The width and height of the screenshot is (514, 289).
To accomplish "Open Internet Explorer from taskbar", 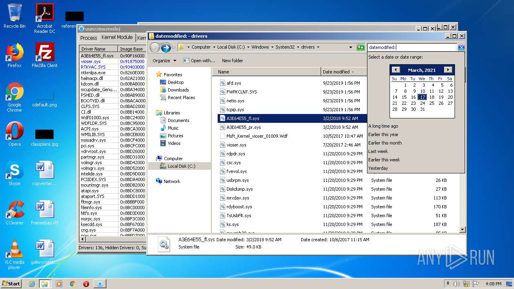I will tap(32, 284).
